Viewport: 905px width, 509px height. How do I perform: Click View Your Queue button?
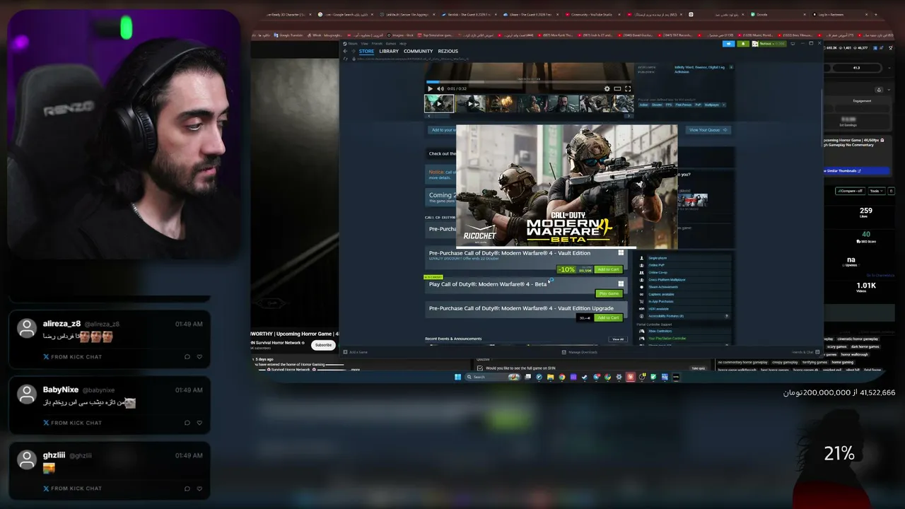(x=708, y=130)
